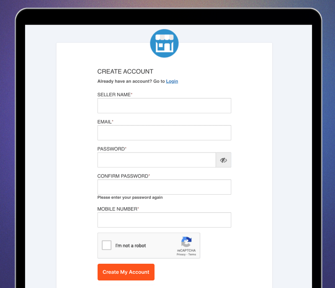Click the reCAPTCHA widget panel
This screenshot has height=288, width=335.
click(x=149, y=245)
